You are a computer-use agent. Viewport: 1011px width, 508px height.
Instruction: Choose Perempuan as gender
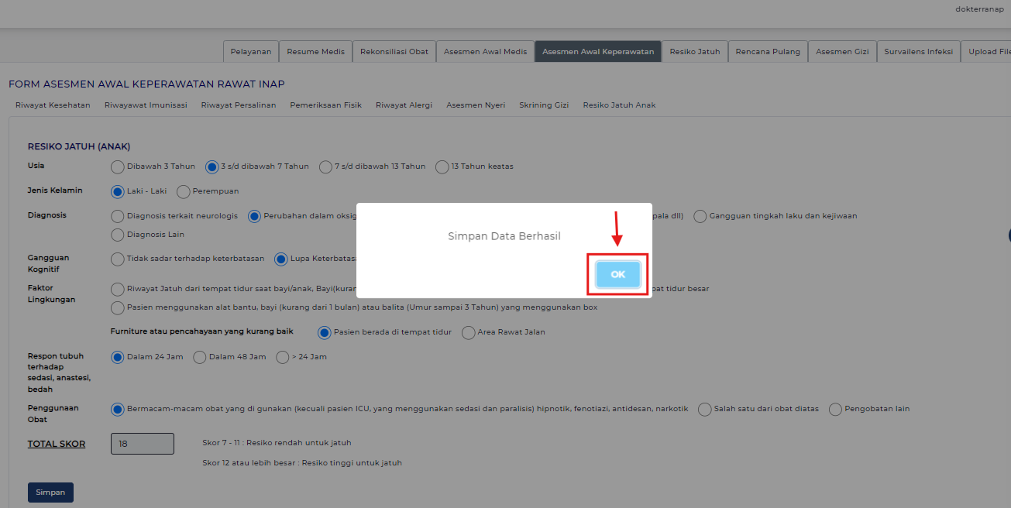tap(184, 191)
